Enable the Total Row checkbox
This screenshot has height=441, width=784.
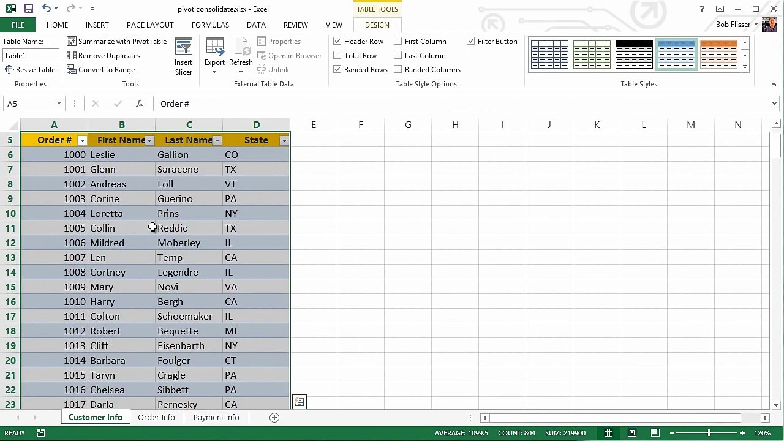337,55
